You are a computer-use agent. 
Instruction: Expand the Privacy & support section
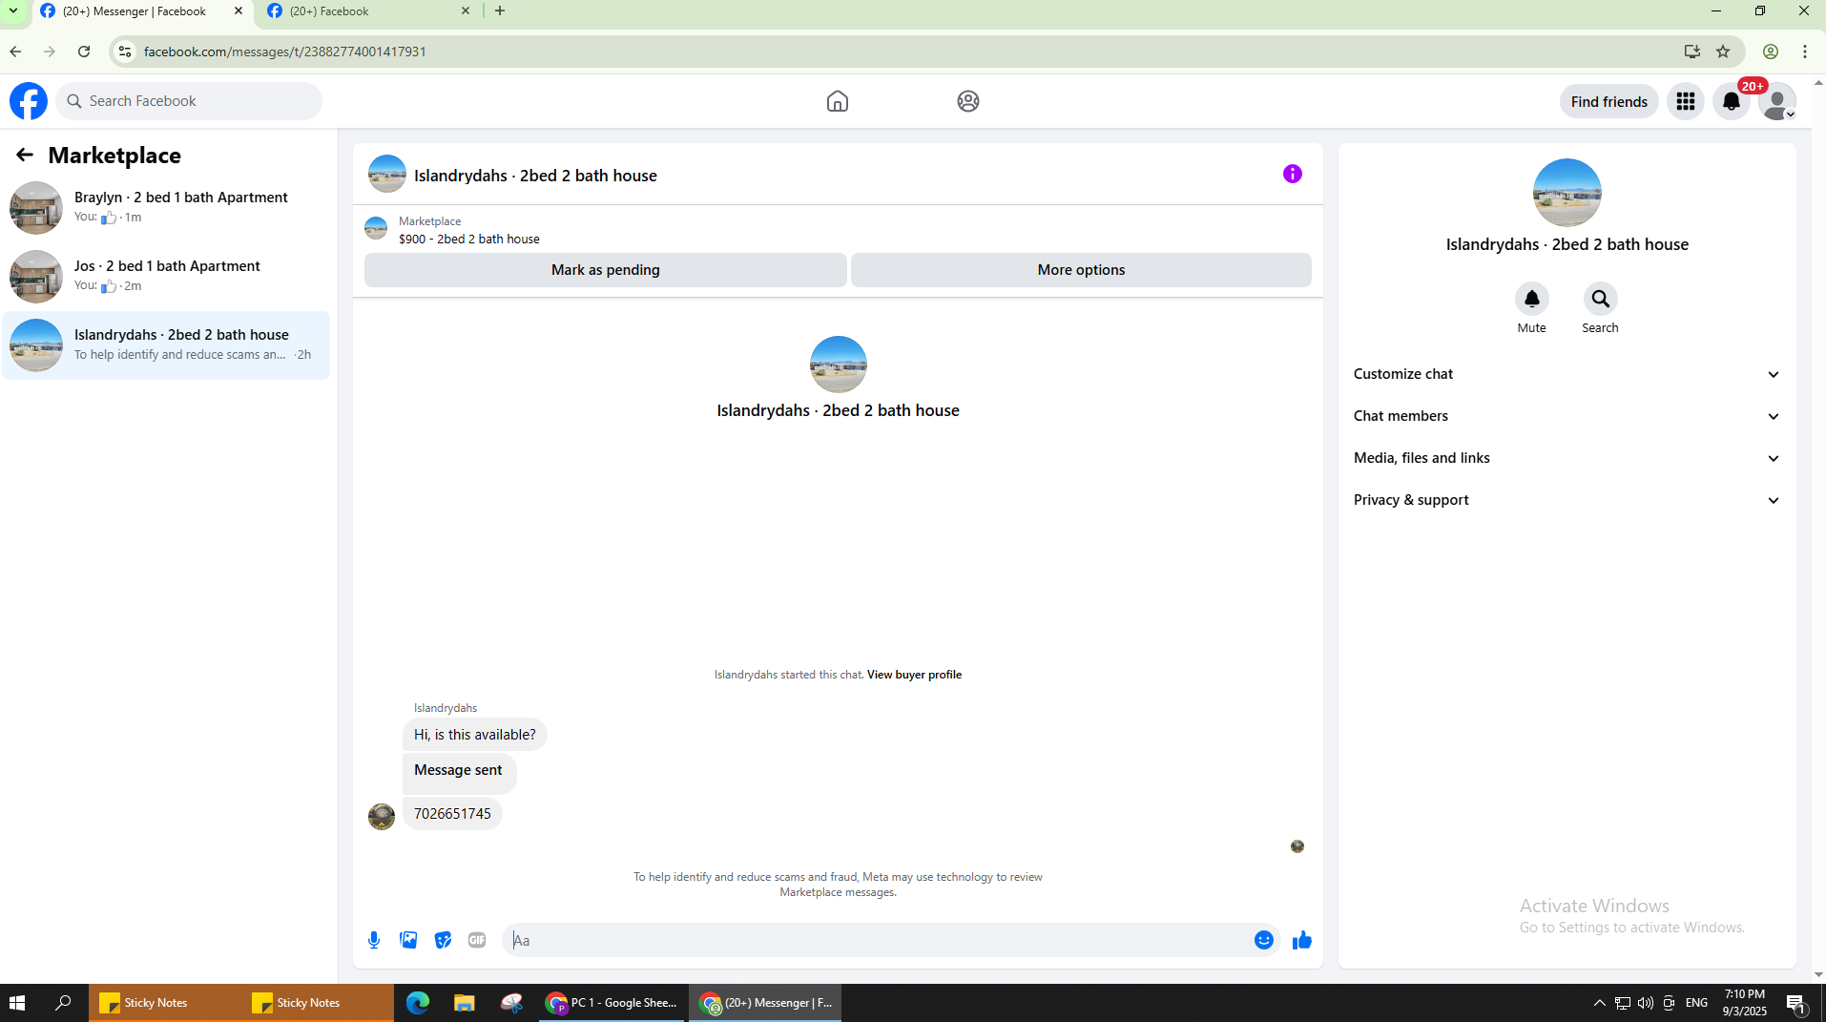click(1567, 500)
